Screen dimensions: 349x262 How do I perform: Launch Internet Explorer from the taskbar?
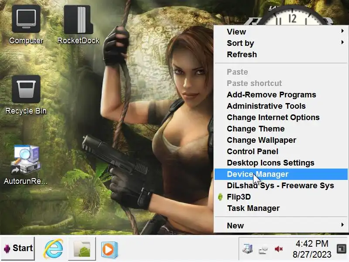(x=54, y=248)
